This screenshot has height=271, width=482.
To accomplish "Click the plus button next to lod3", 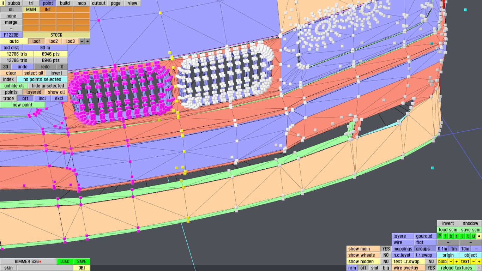I will (x=88, y=41).
